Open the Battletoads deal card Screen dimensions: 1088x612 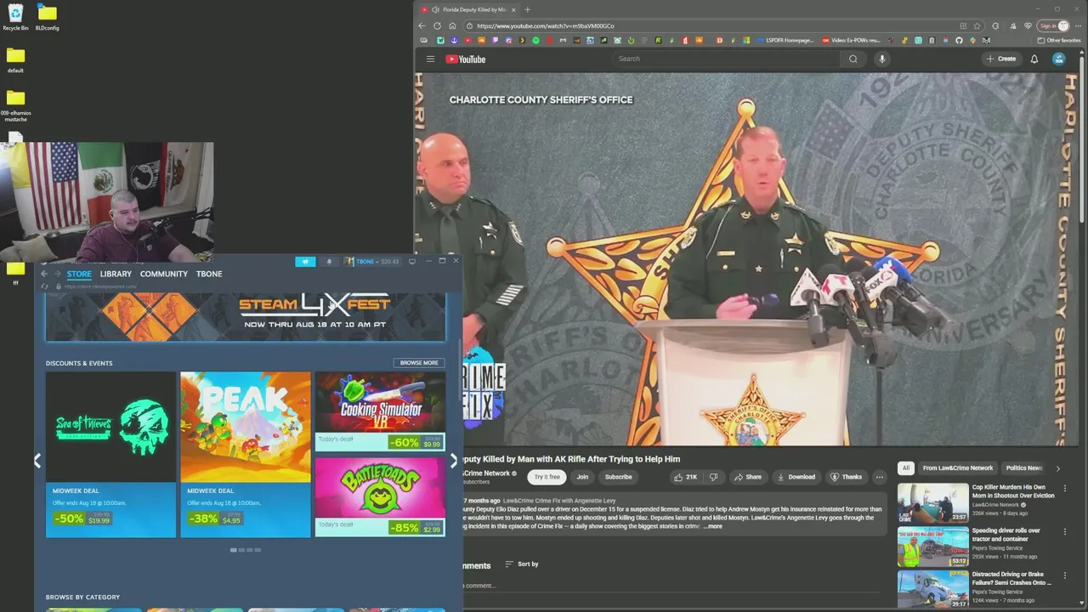[380, 497]
